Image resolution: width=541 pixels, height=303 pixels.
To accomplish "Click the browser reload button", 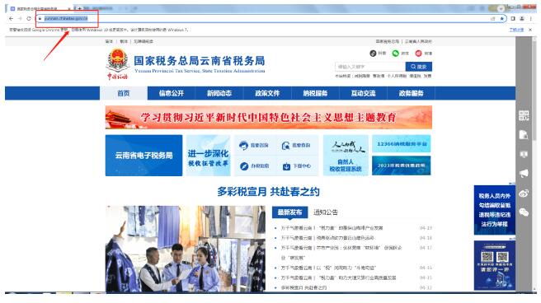I will click(x=29, y=19).
